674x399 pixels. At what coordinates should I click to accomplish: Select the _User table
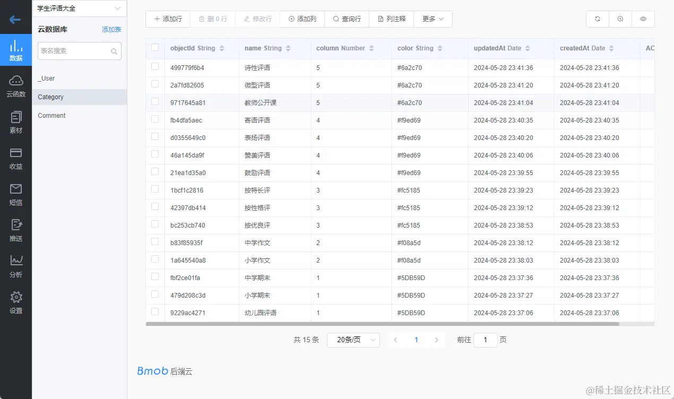click(x=80, y=79)
